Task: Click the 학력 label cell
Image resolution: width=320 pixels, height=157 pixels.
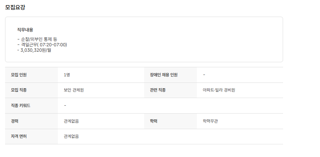Action: tap(153, 121)
